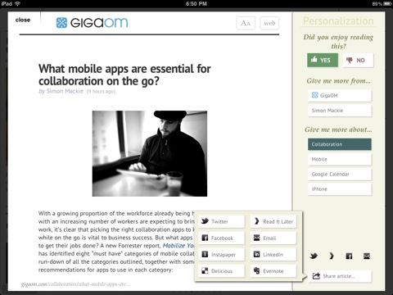The height and width of the screenshot is (295, 393).
Task: Select the Google Calendar topic
Action: 340,175
